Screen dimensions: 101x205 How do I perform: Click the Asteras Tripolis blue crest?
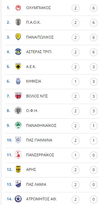[x=18, y=52]
